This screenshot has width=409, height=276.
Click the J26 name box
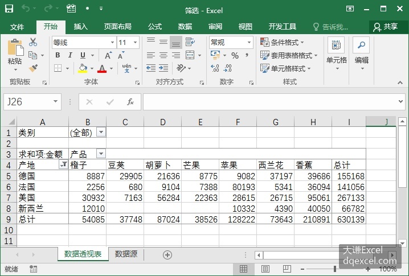coord(32,102)
